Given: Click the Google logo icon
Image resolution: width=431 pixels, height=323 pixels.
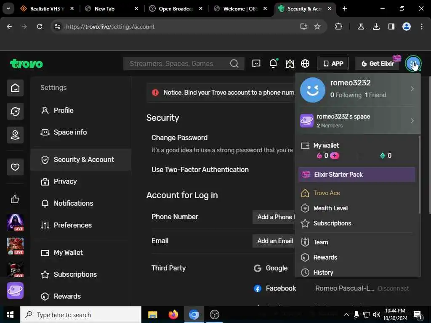Looking at the screenshot, I should (258, 268).
